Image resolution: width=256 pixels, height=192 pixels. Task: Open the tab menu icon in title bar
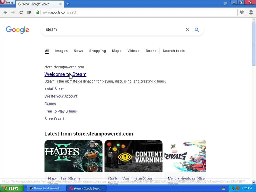click(225, 4)
